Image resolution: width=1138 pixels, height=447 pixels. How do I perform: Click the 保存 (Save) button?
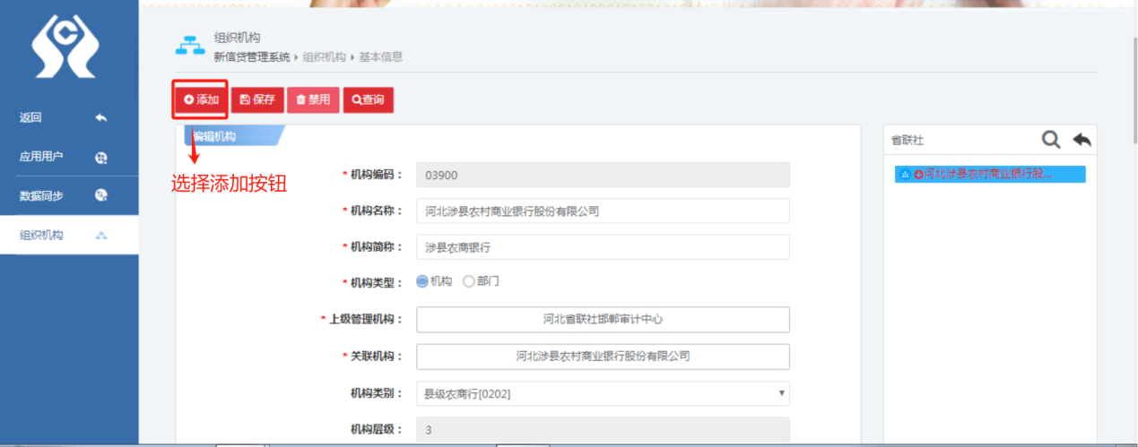tap(257, 99)
